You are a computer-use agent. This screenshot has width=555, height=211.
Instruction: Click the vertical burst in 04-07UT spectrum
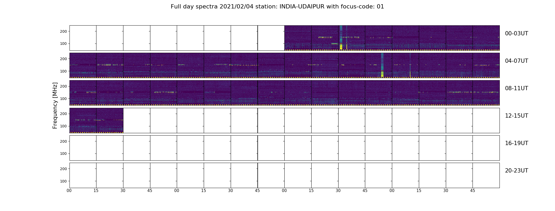382,65
